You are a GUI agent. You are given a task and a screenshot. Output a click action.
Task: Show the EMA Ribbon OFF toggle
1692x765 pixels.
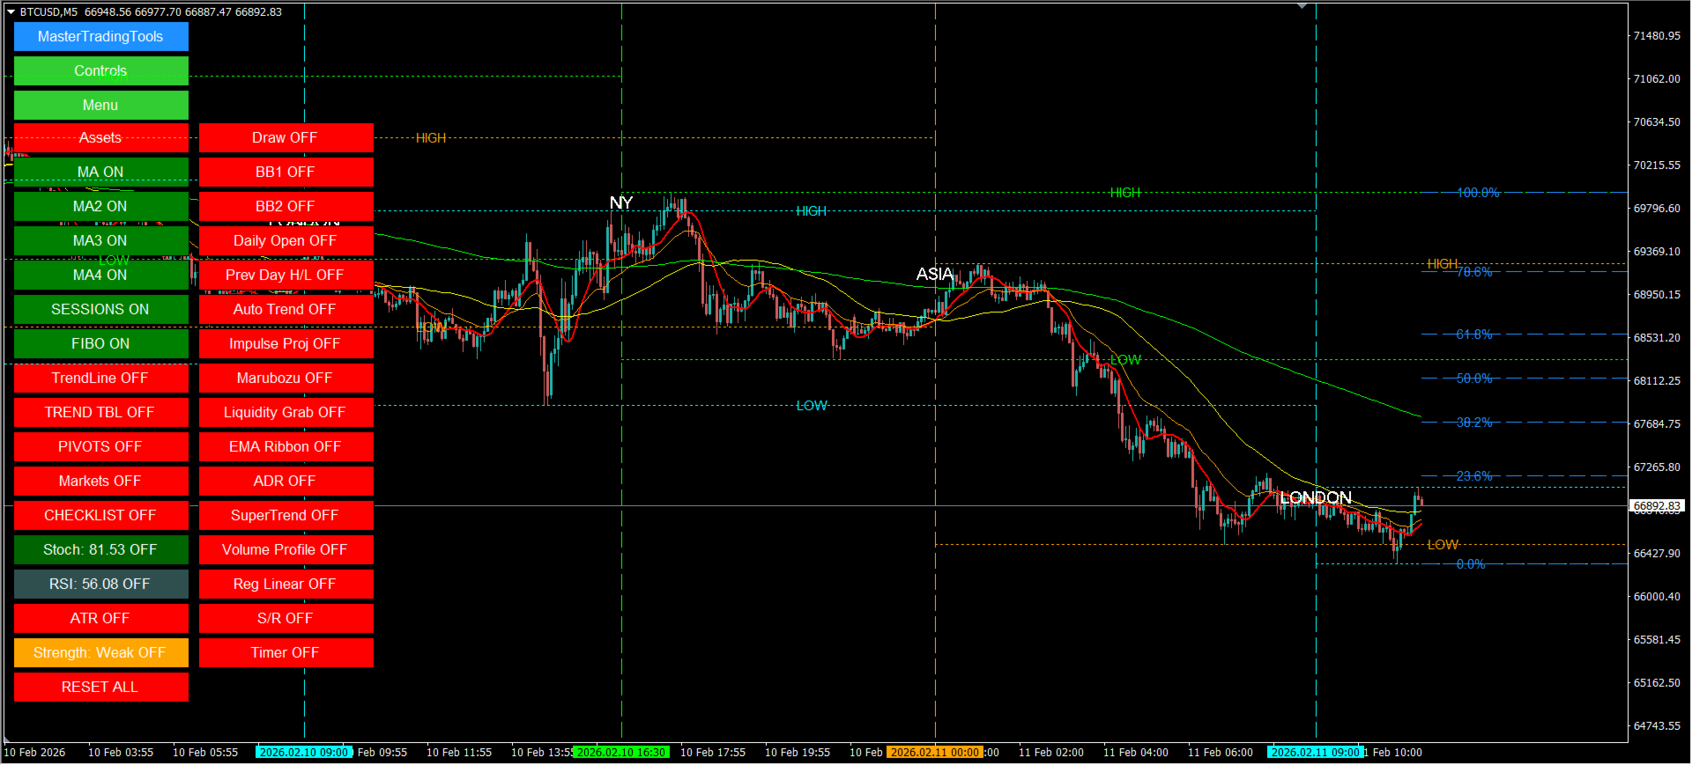286,447
